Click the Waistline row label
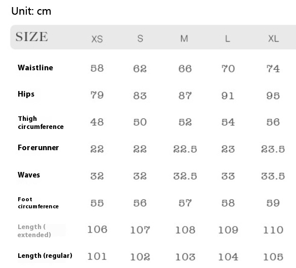The image size is (296, 268). [35, 68]
